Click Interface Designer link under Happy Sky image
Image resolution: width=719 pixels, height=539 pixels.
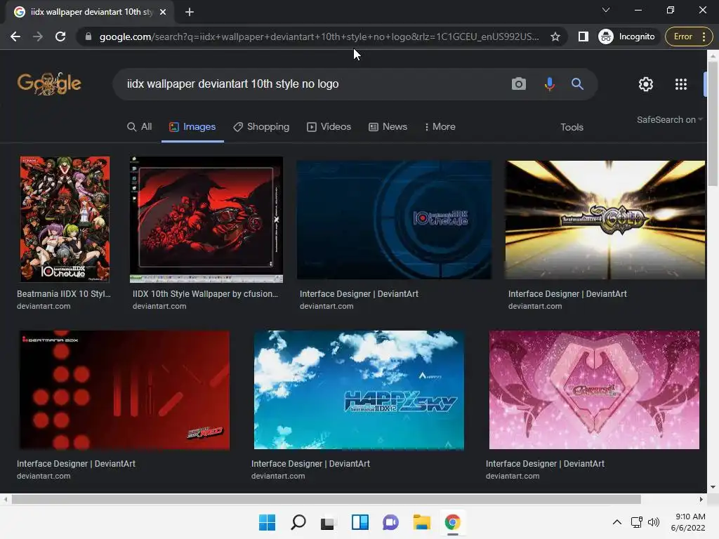pos(310,464)
